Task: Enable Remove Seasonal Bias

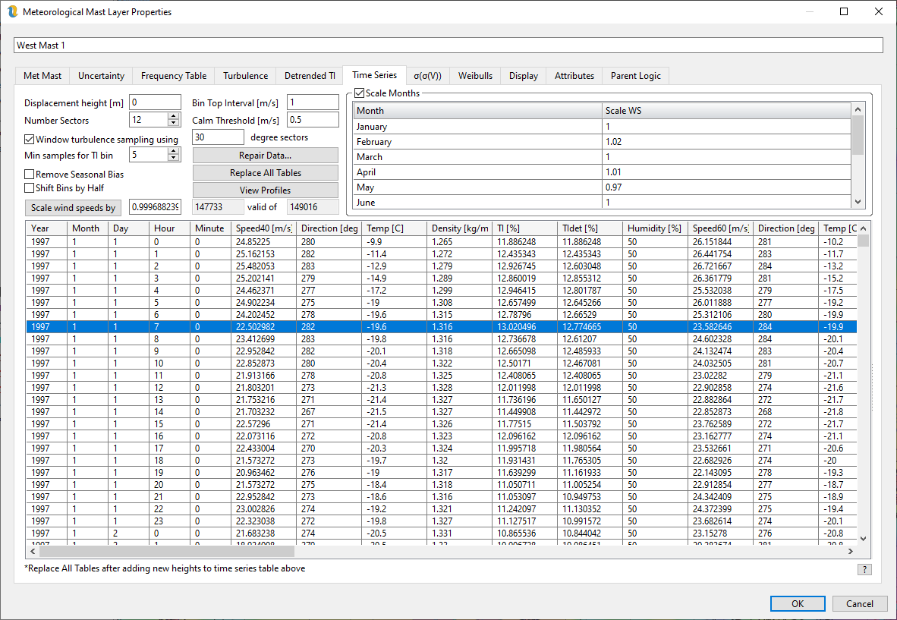Action: pyautogui.click(x=30, y=175)
